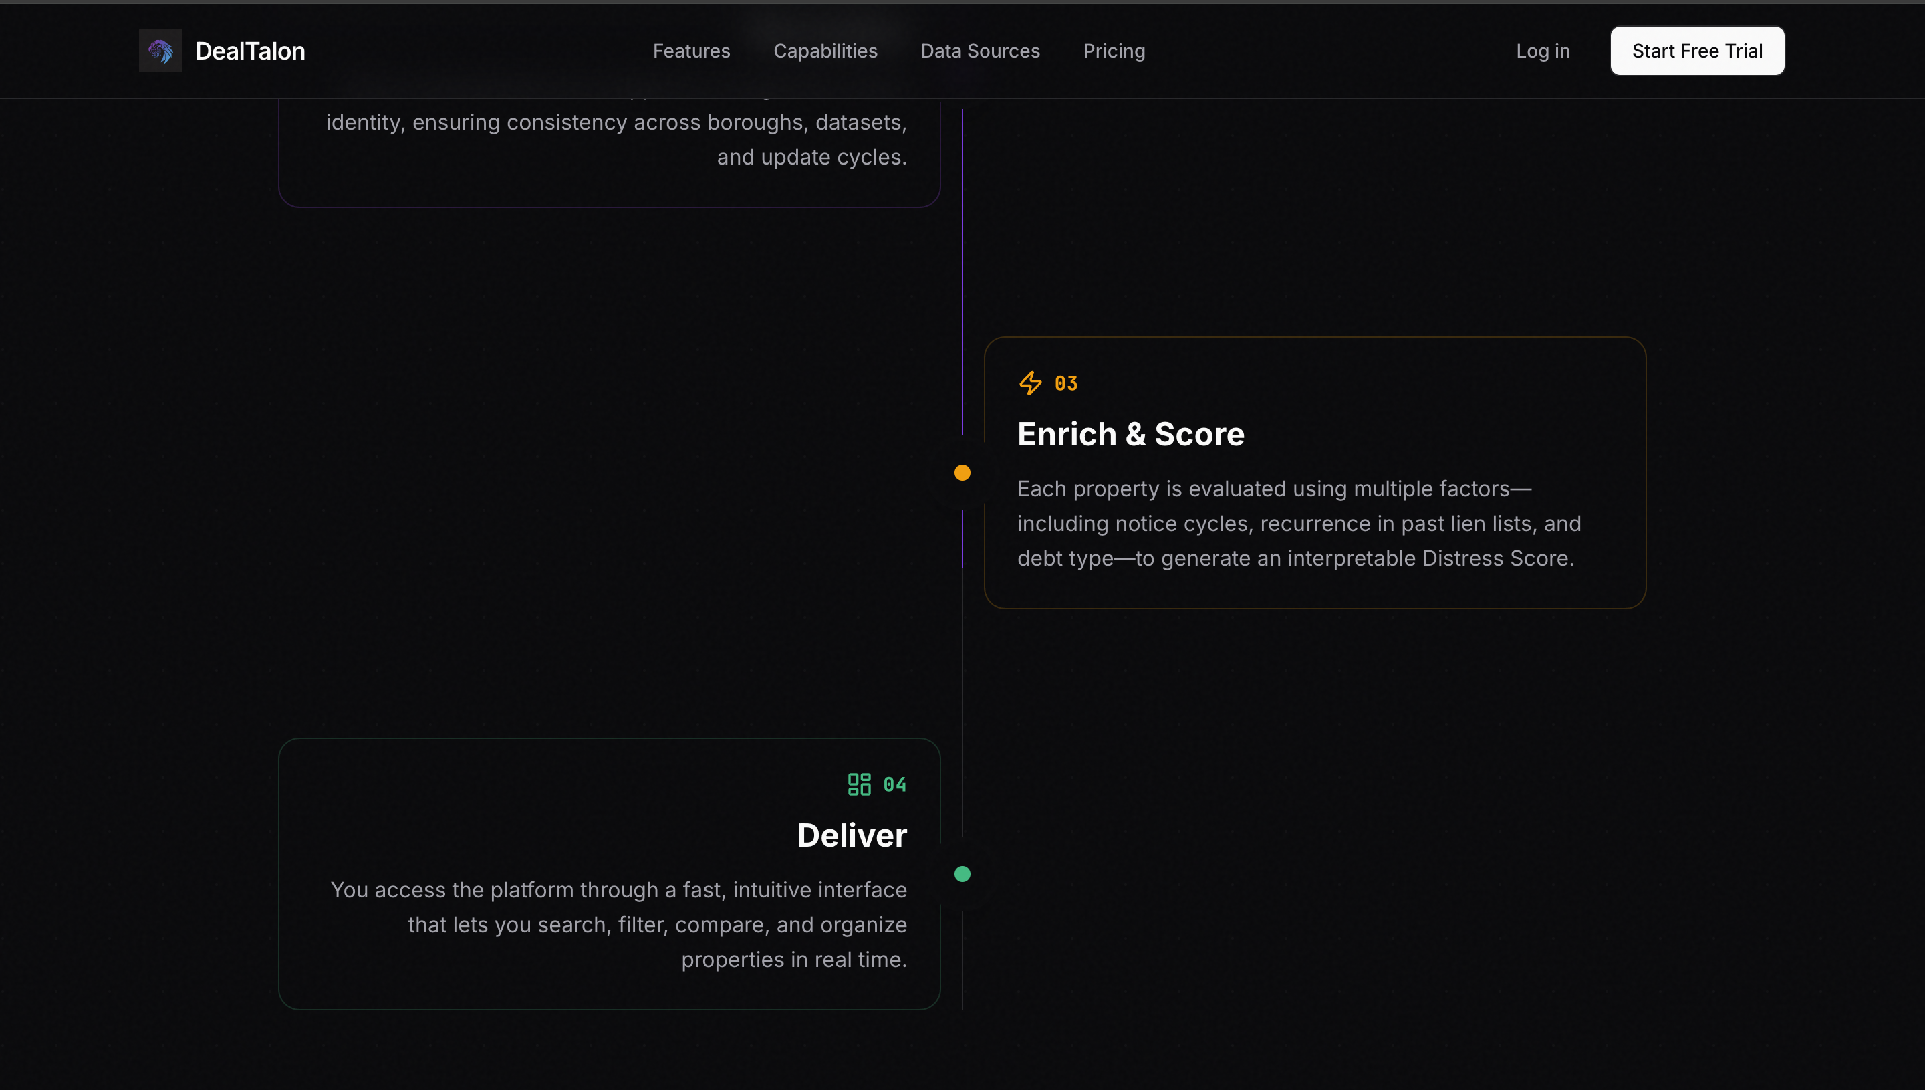Click the DealTalon brand name text
Screen dimensions: 1925x1090
(x=250, y=51)
